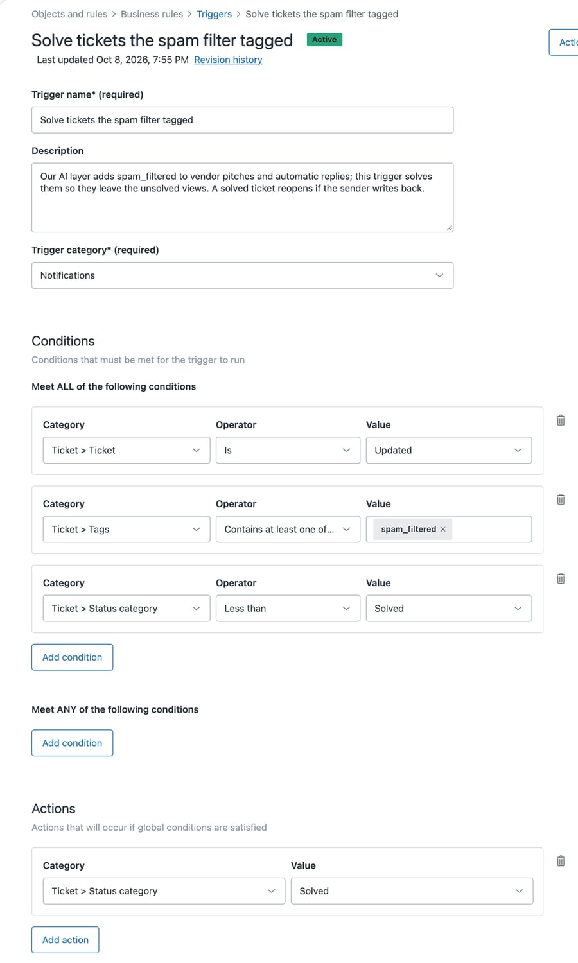Delete the Status category Less than condition
The height and width of the screenshot is (963, 578).
561,578
